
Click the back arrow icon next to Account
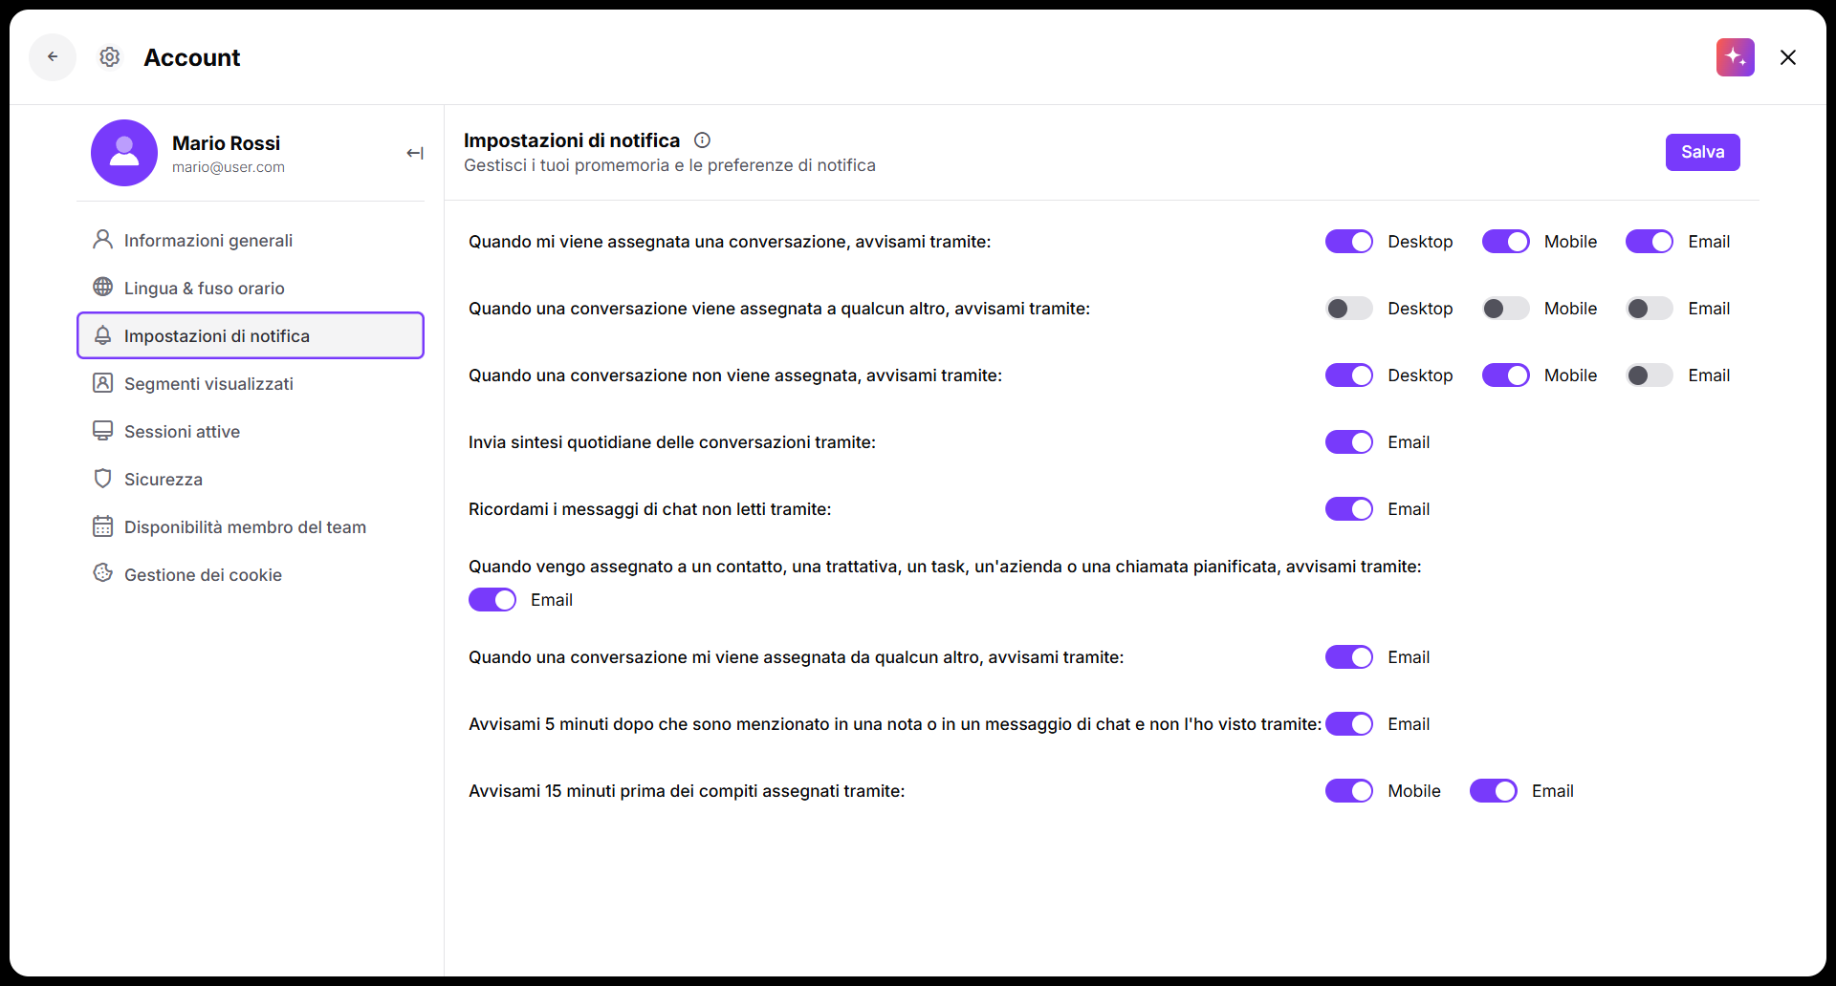point(53,57)
